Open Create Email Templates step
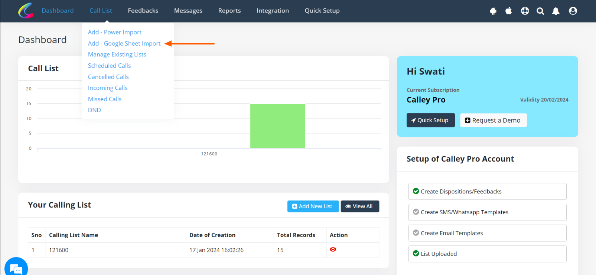This screenshot has height=275, width=596. click(487, 233)
